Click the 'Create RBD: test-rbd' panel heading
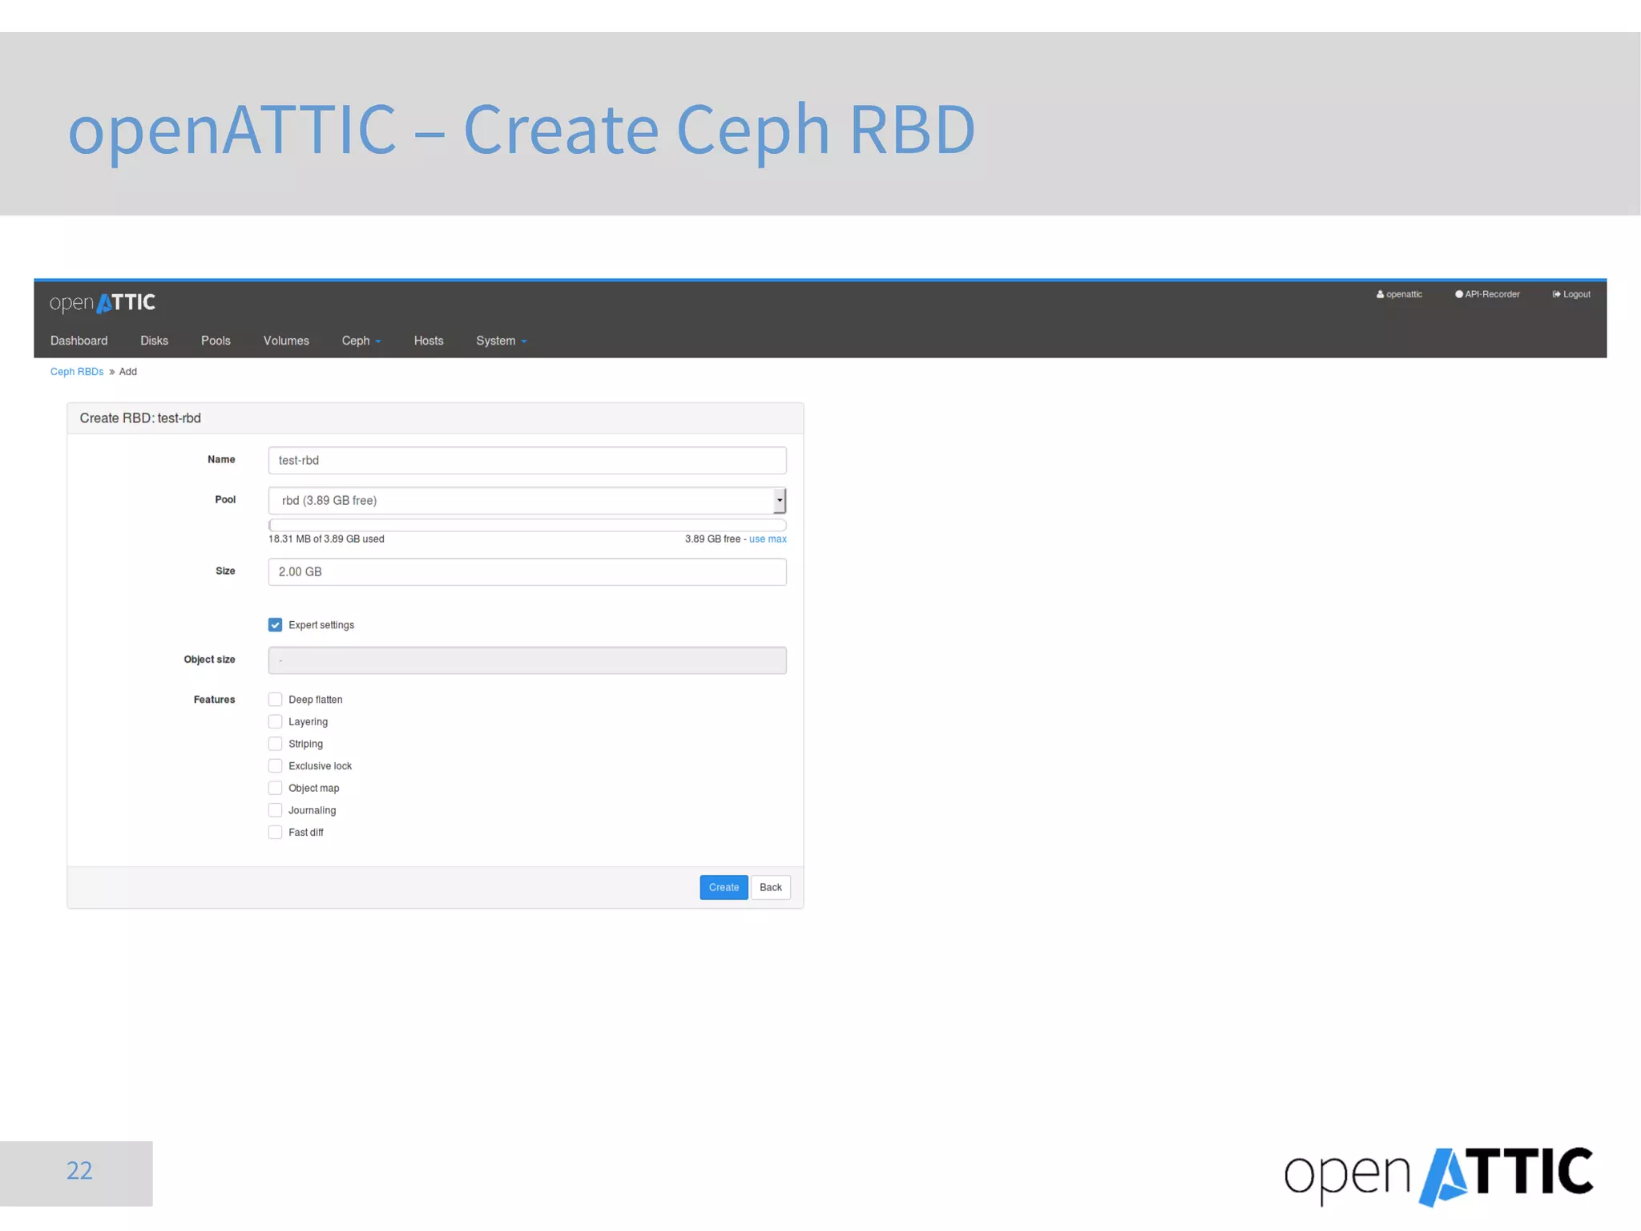This screenshot has width=1641, height=1231. coord(140,418)
